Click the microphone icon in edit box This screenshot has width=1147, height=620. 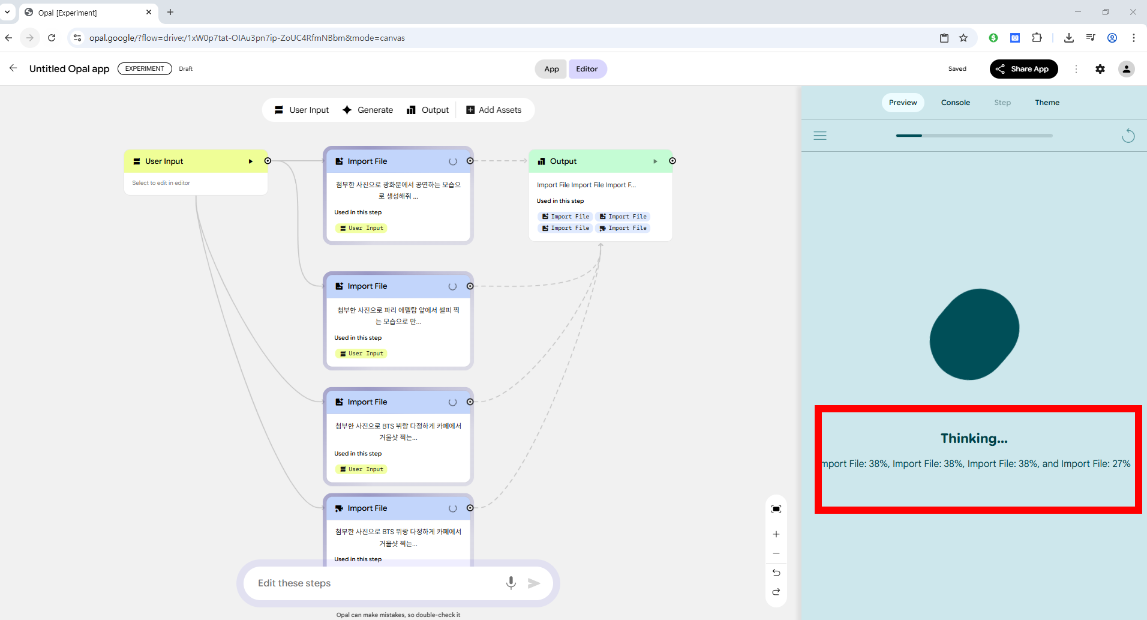pyautogui.click(x=511, y=583)
